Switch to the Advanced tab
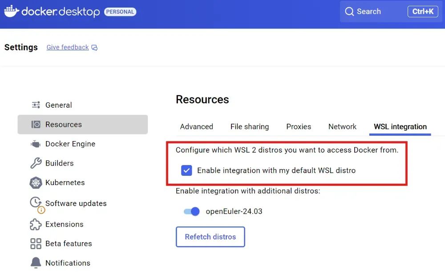Viewport: 445px width, 279px height. tap(196, 127)
